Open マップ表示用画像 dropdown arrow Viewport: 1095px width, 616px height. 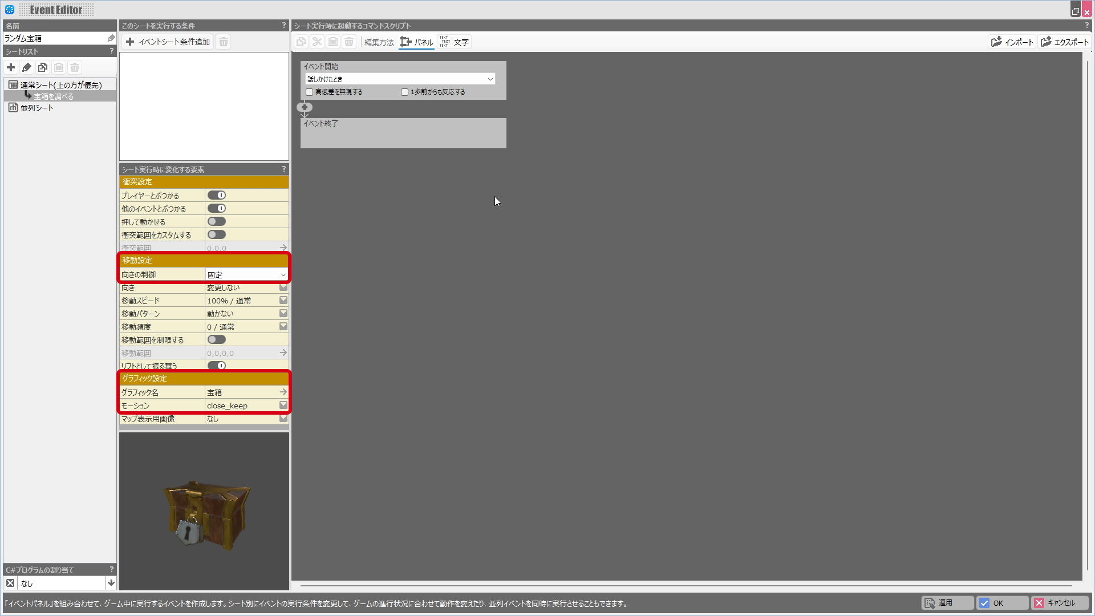point(283,418)
